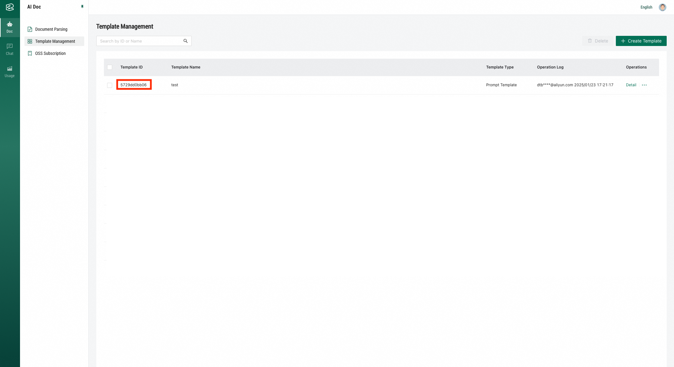Go to OSS Subscription page
Screen dimensions: 674x367
(x=50, y=53)
